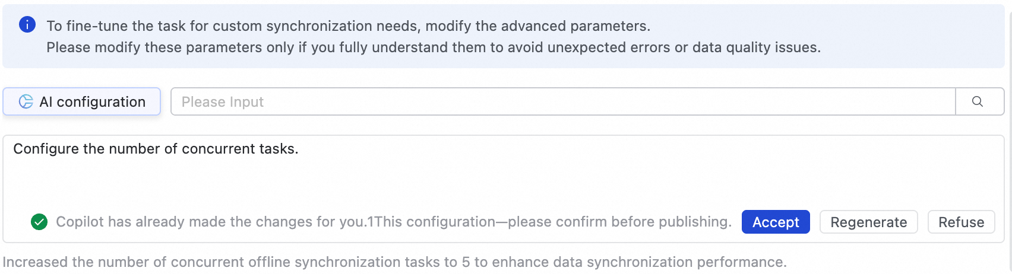Click the "Configure the number of concurrent tasks" text
This screenshot has height=274, width=1012.
click(156, 149)
